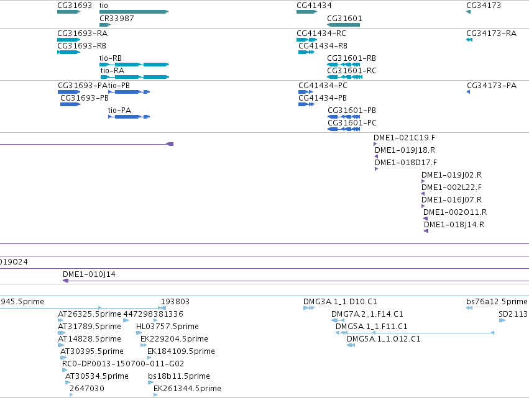Viewport: 529px width, 398px height.
Task: Click the CG41434 gene label
Action: [x=314, y=6]
